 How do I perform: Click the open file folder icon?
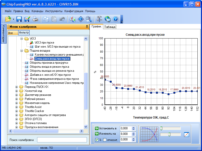[8, 19]
